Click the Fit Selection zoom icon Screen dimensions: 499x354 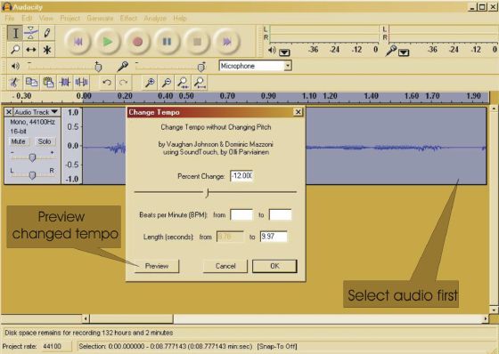click(x=183, y=83)
